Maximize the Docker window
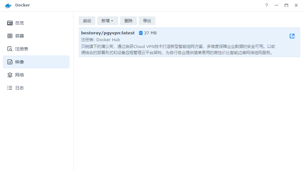 click(x=286, y=5)
